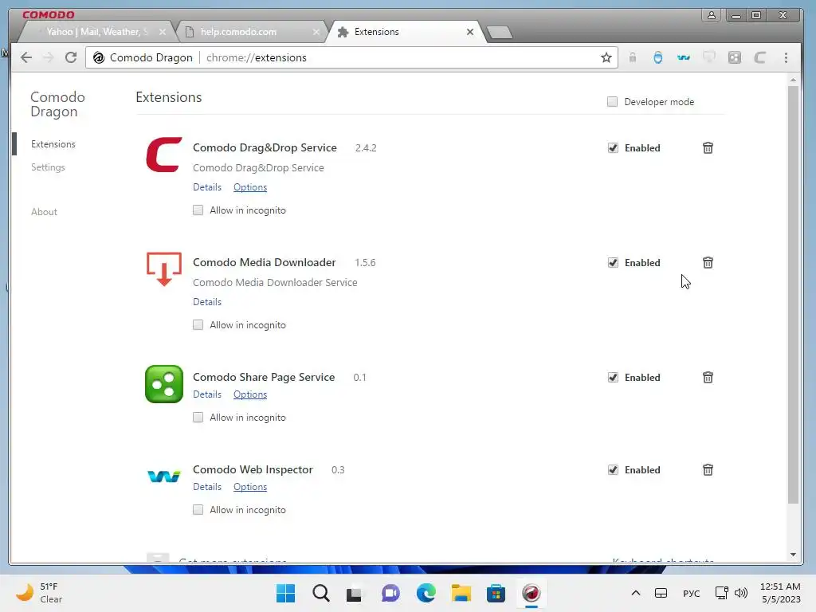Viewport: 816px width, 612px height.
Task: Click the grayed-out chat bubble toolbar icon
Action: tap(708, 57)
